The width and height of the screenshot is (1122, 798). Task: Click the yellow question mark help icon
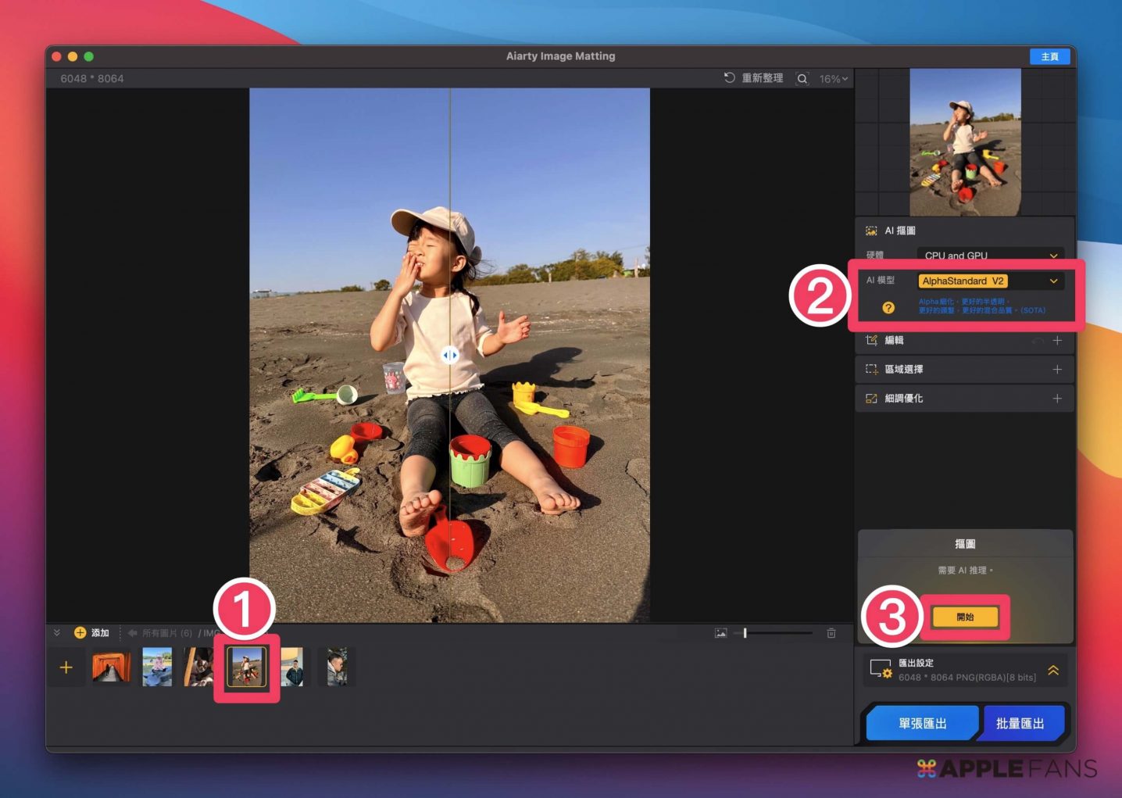888,308
